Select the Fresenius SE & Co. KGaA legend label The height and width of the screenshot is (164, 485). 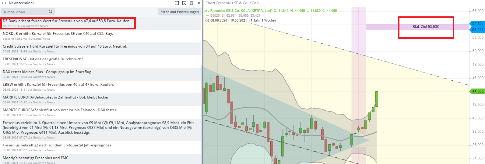241,11
